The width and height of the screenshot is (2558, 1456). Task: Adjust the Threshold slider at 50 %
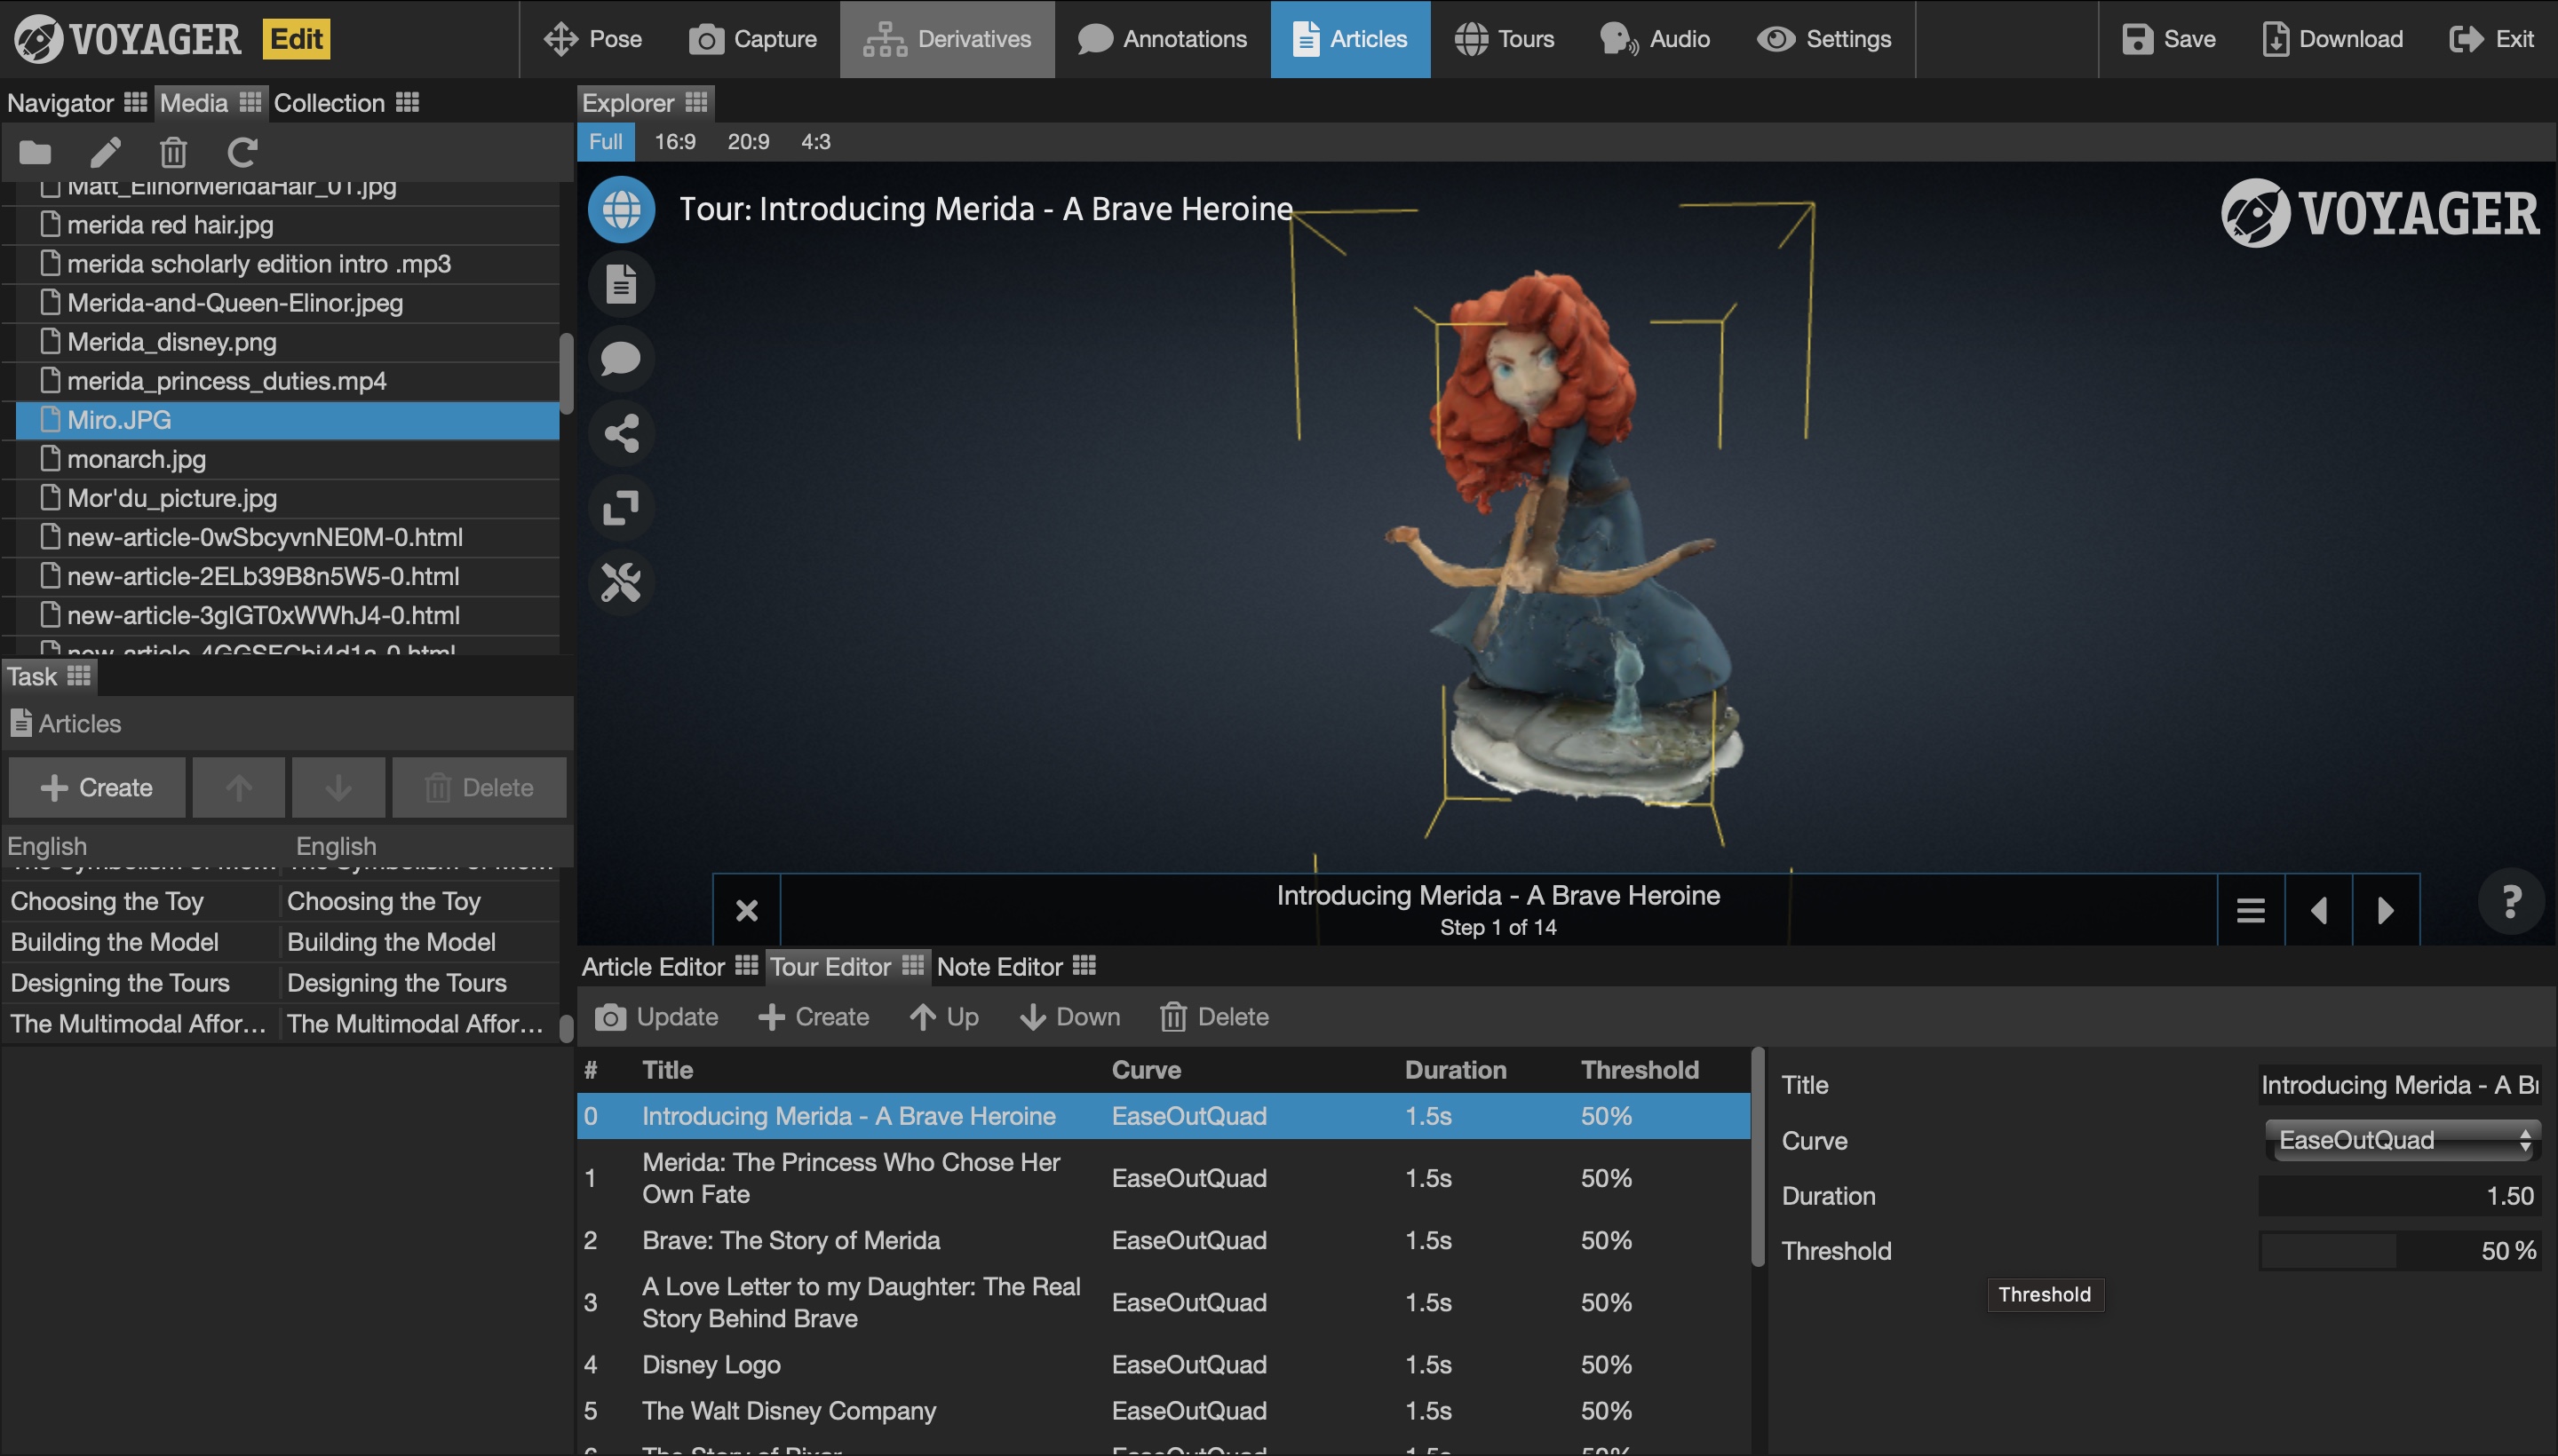point(2399,1251)
